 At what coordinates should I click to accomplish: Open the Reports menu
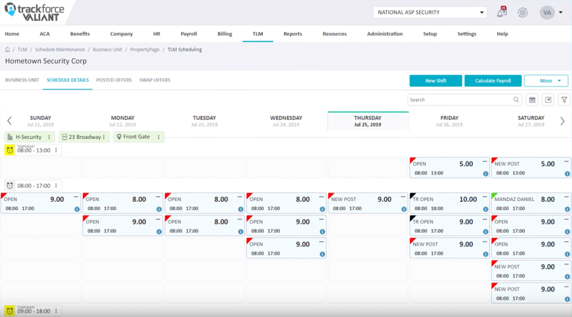[293, 34]
